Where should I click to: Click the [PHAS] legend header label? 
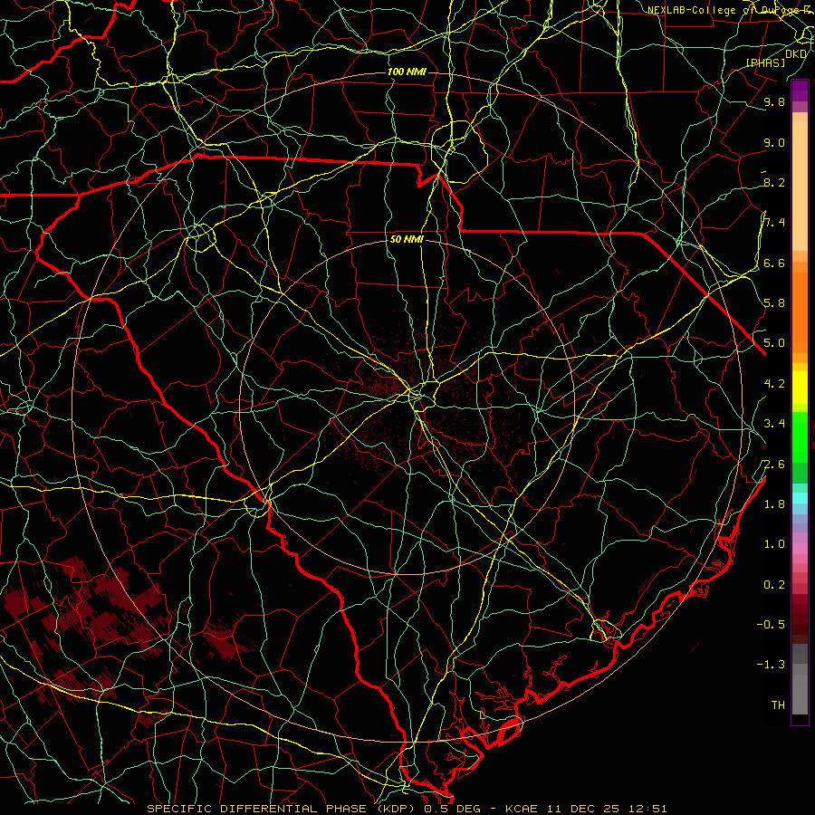coord(765,62)
